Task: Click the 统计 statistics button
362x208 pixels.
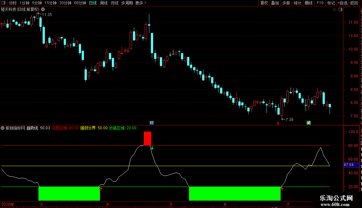Action: click(x=297, y=3)
